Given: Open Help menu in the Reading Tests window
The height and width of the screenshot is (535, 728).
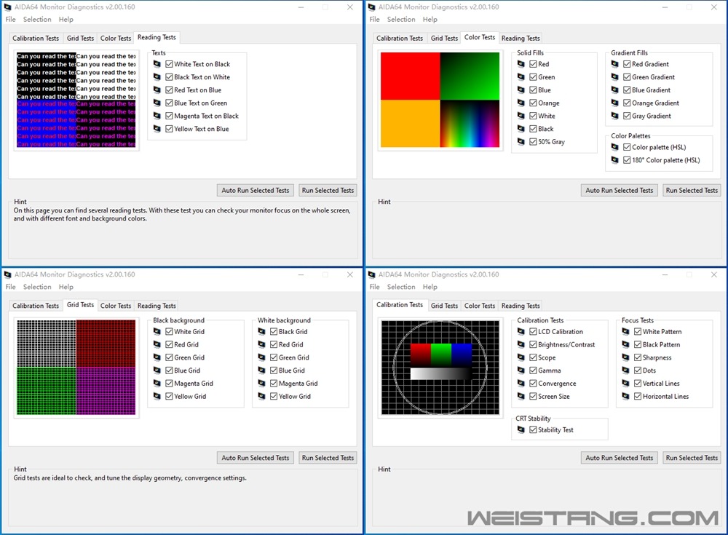Looking at the screenshot, I should pyautogui.click(x=66, y=20).
